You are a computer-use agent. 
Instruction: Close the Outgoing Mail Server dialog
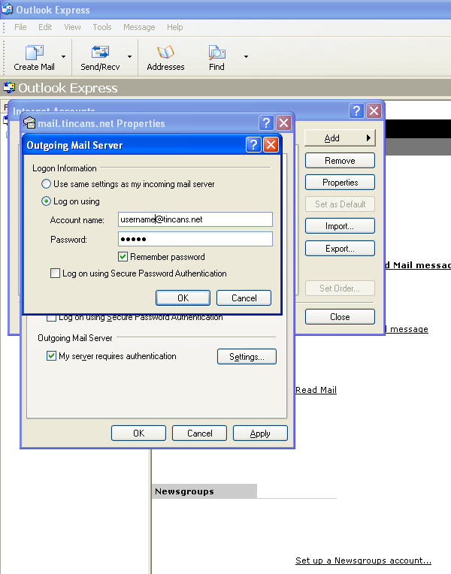[271, 145]
